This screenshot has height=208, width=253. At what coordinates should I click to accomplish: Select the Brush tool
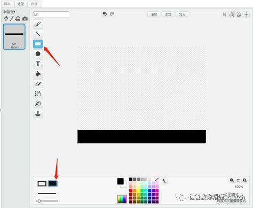click(x=38, y=24)
